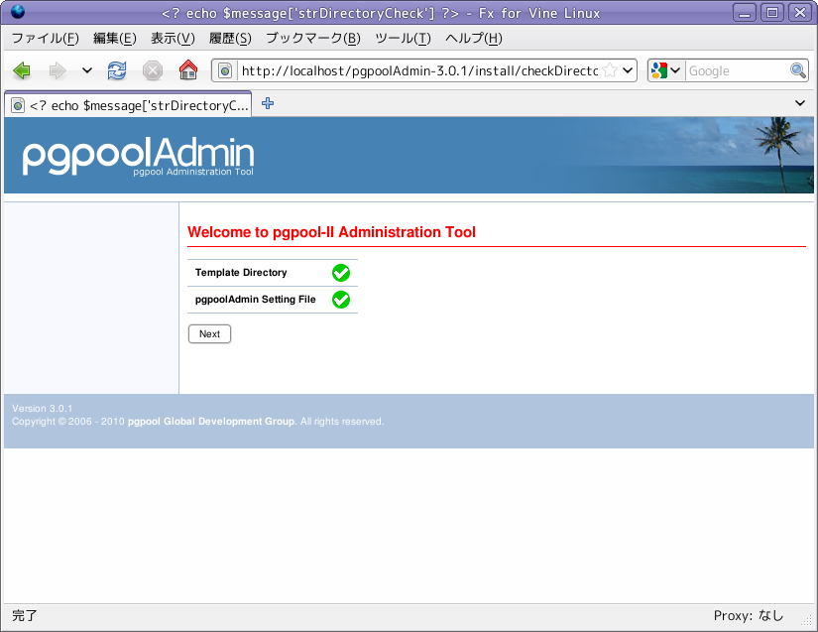Click the pgpoolAdmin Setting File checkmark
This screenshot has height=632, width=818.
(341, 300)
